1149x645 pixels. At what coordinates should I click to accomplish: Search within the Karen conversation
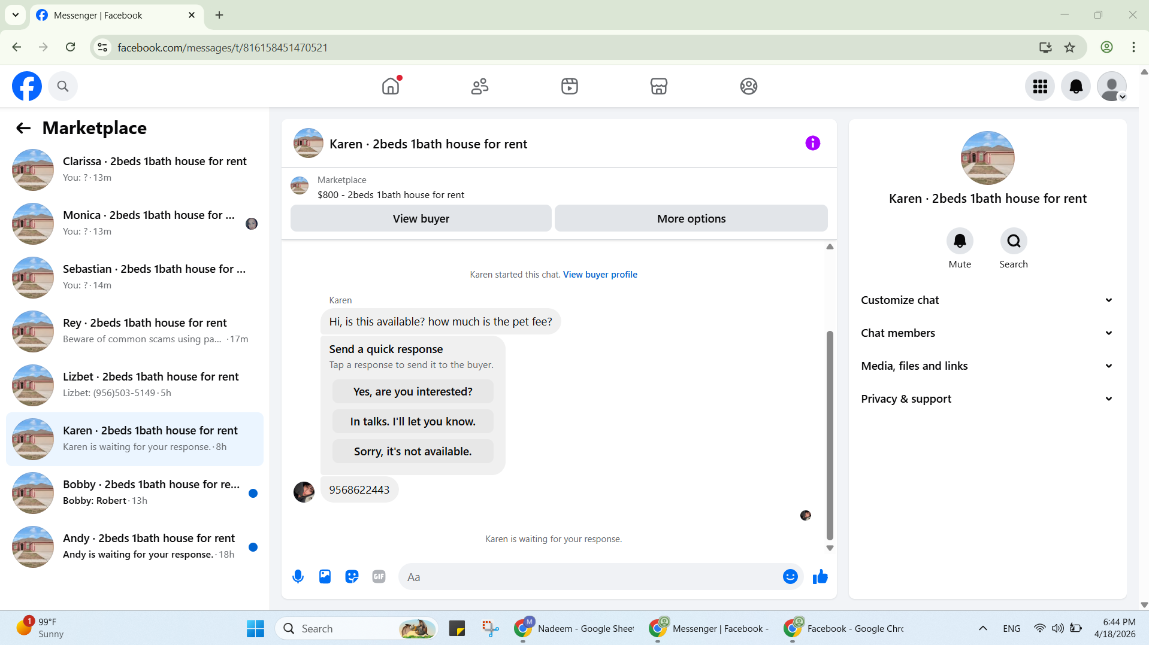pos(1014,241)
